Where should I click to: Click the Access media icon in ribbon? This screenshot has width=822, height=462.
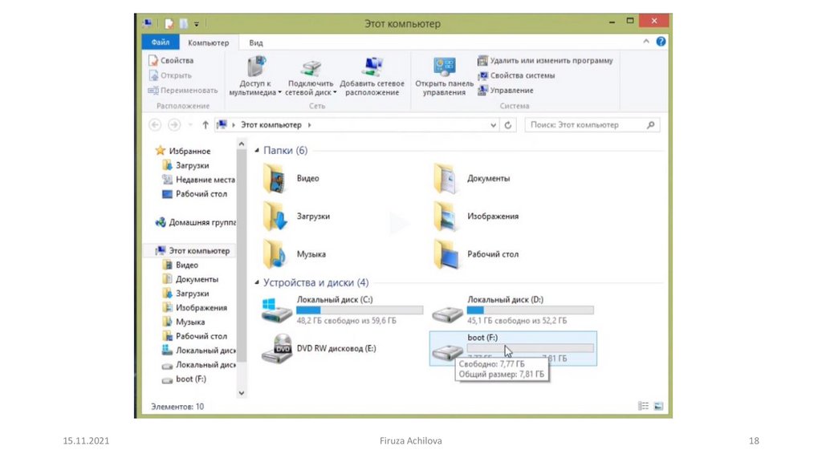(x=256, y=67)
